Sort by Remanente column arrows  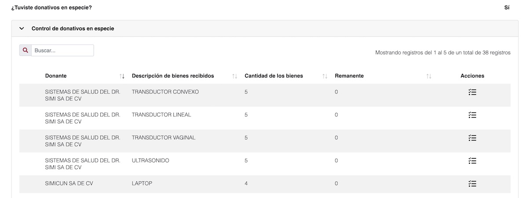click(x=429, y=76)
